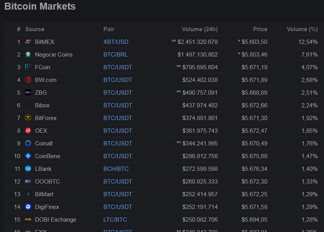This screenshot has width=324, height=232.
Task: Open Coinall's BTC/USDT pair link
Action: pyautogui.click(x=118, y=144)
